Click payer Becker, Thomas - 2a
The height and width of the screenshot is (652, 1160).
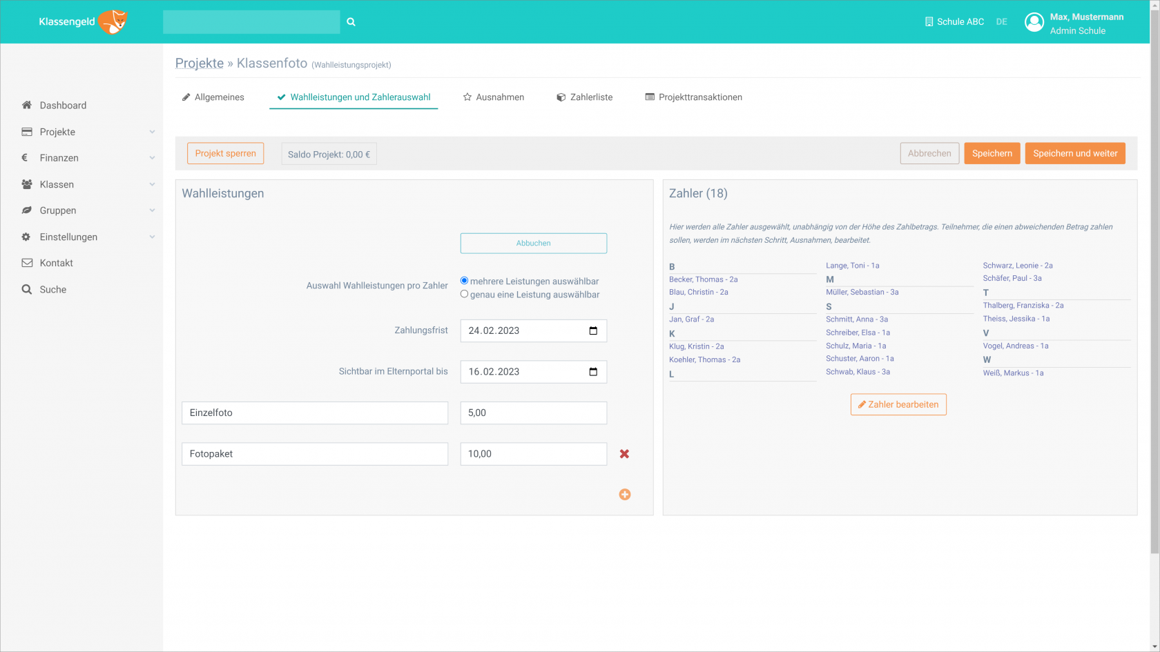coord(704,279)
